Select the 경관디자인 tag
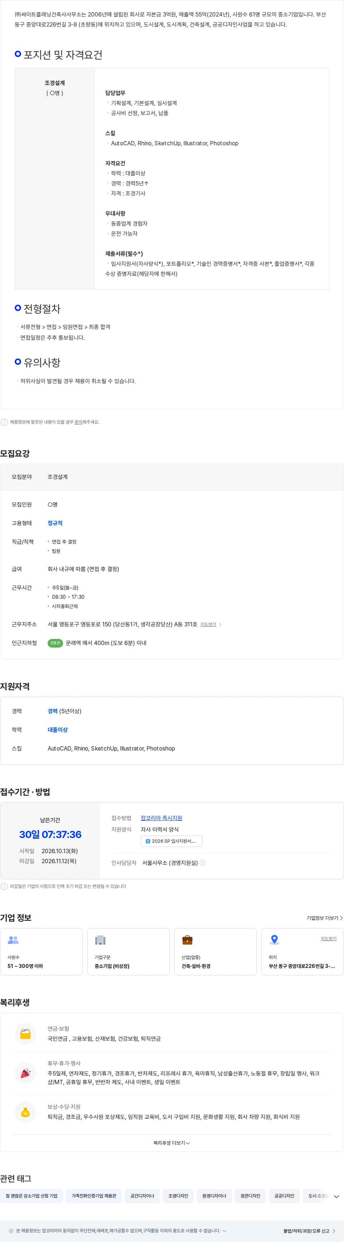 (x=250, y=1196)
